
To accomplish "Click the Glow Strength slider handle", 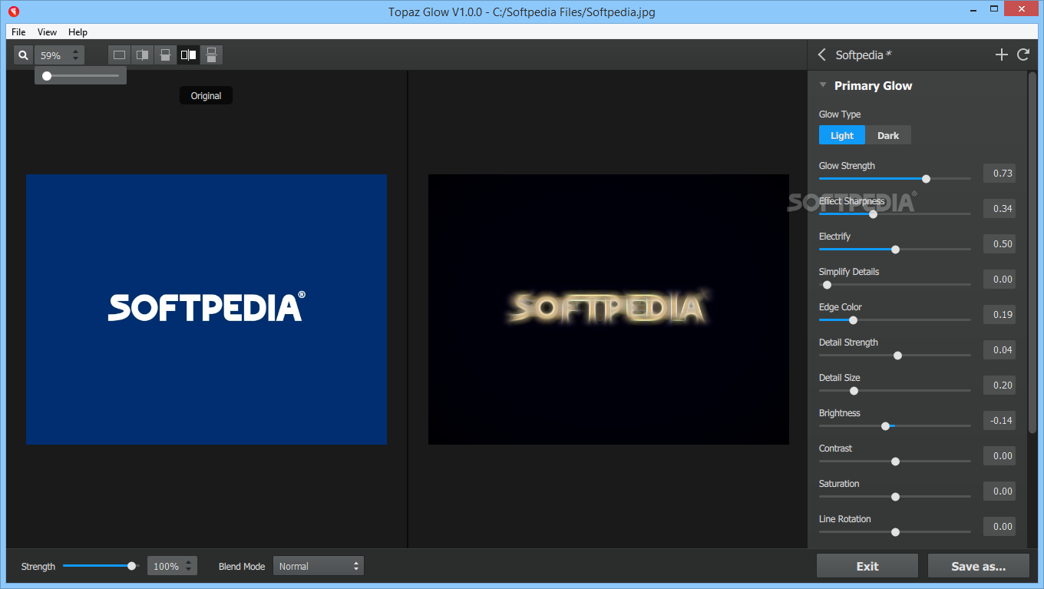I will [926, 179].
